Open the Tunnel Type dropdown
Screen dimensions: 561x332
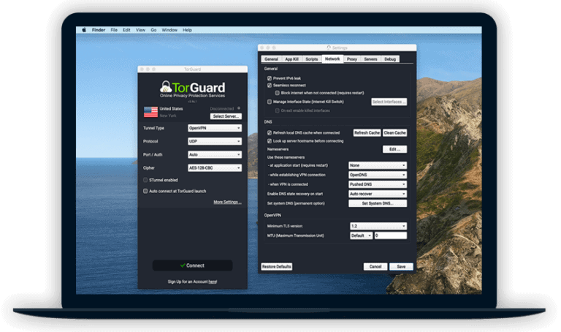(x=215, y=128)
